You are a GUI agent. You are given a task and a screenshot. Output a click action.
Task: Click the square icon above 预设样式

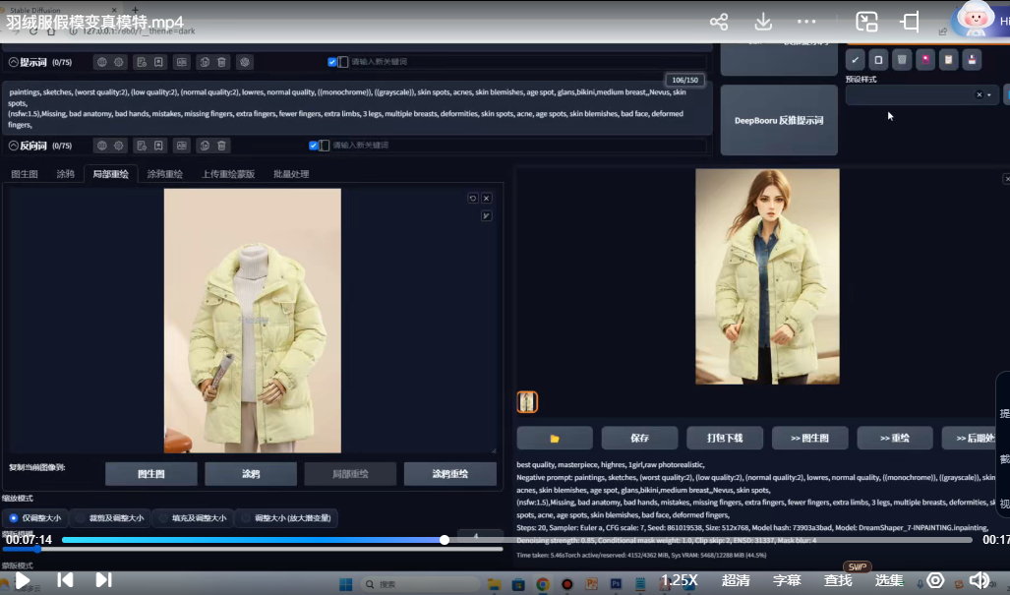(x=878, y=60)
